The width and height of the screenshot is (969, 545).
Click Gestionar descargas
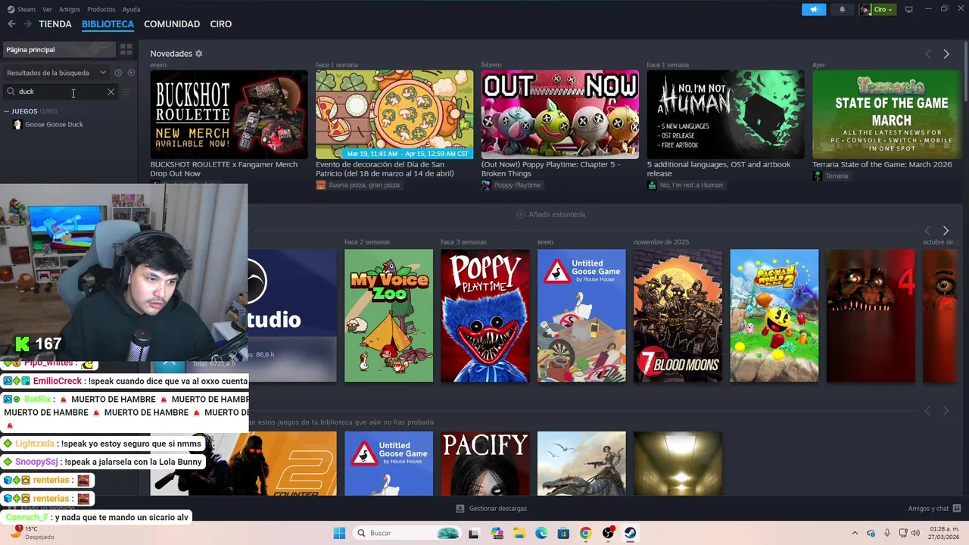[491, 509]
